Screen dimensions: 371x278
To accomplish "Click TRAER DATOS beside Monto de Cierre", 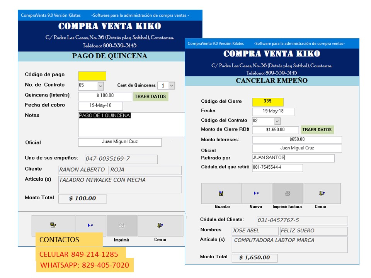I will pos(317,130).
